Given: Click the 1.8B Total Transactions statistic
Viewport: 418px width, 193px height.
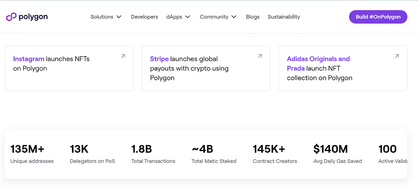Looking at the screenshot, I should pyautogui.click(x=153, y=154).
